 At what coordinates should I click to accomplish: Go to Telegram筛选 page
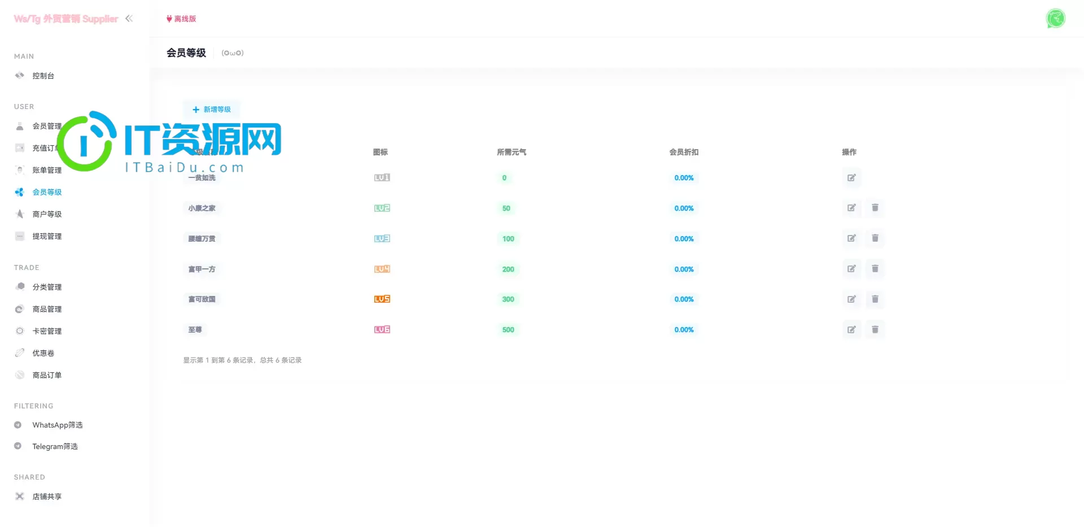pos(55,446)
